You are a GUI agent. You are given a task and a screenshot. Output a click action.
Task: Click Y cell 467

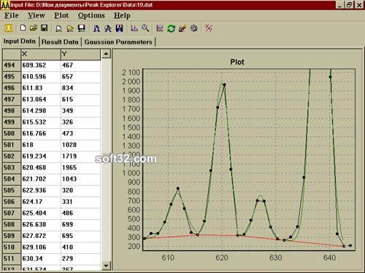click(80, 66)
